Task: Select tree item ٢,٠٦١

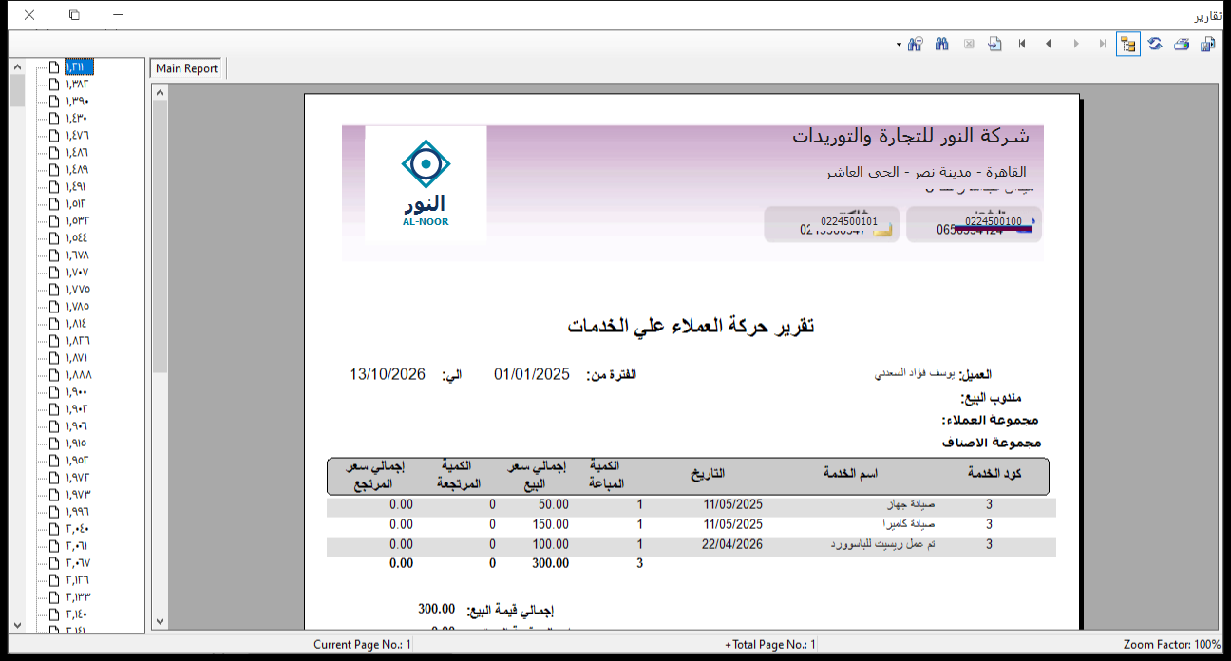Action: [77, 545]
